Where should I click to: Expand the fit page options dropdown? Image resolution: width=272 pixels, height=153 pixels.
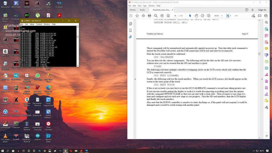click(x=231, y=16)
